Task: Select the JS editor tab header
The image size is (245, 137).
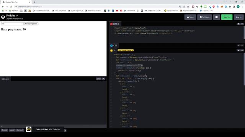Action: [x=113, y=51]
